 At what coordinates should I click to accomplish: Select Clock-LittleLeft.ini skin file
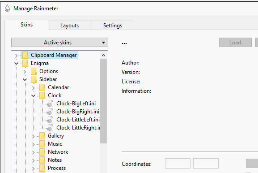coord(78,120)
